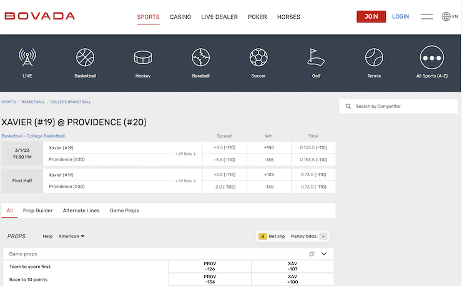The width and height of the screenshot is (462, 286).
Task: Choose the Soccer ball icon
Action: pos(258,58)
